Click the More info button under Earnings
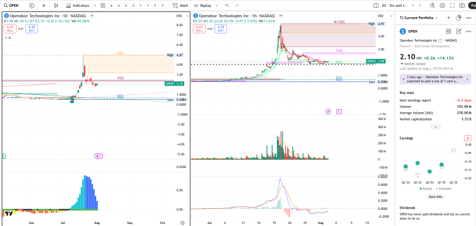This screenshot has width=476, height=226. click(435, 197)
